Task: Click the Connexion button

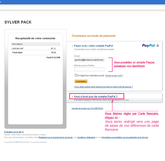Action: [x=81, y=81]
